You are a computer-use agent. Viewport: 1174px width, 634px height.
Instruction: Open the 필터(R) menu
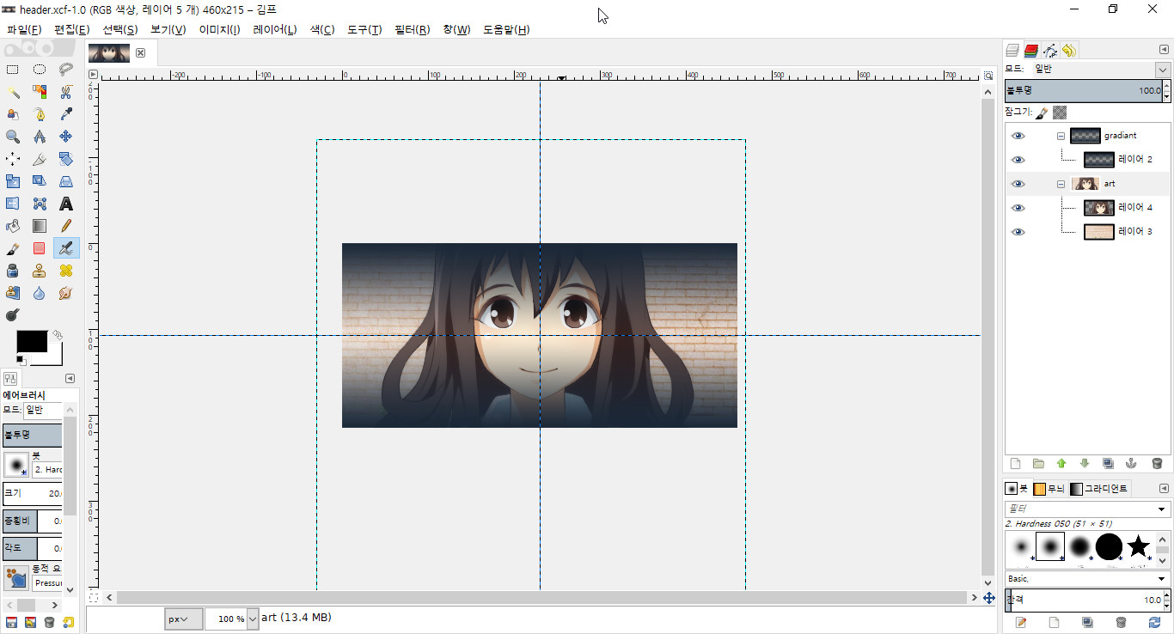coord(412,29)
